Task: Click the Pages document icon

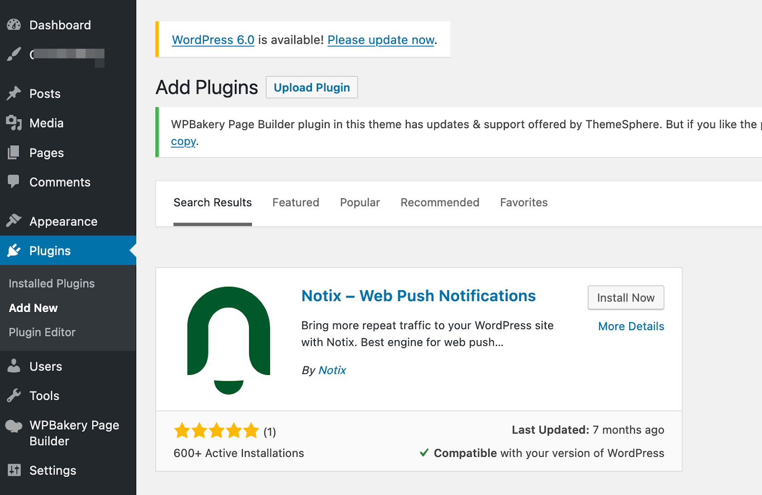Action: pos(14,152)
